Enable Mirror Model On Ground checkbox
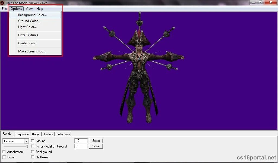 tap(33, 146)
